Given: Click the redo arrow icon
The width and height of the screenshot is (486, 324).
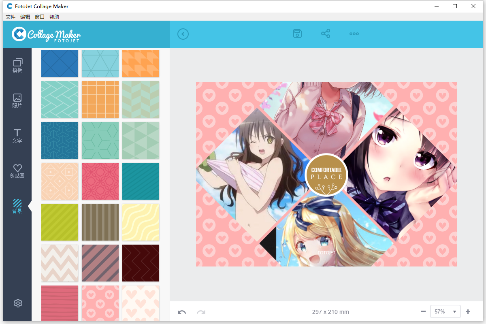Looking at the screenshot, I should coord(201,312).
